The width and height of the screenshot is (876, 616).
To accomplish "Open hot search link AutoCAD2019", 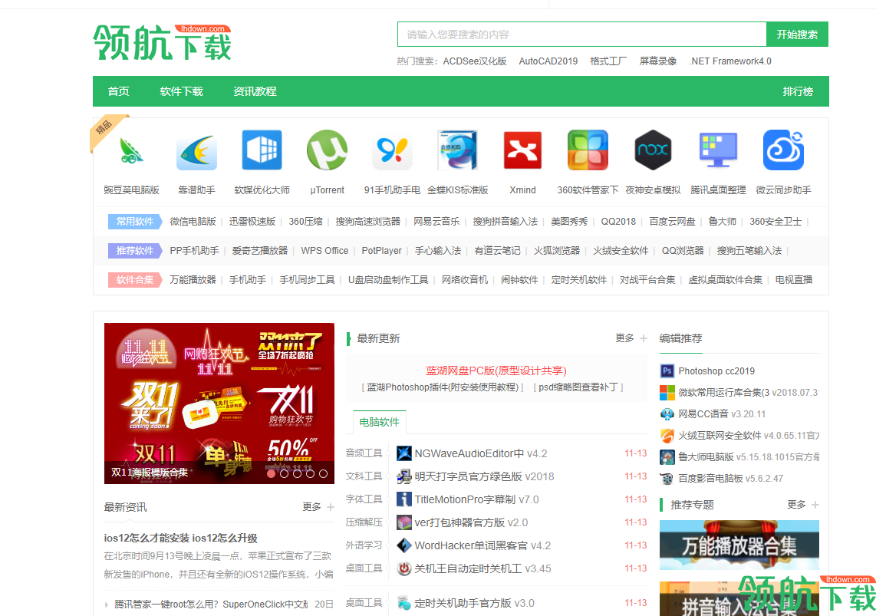I will 548,61.
